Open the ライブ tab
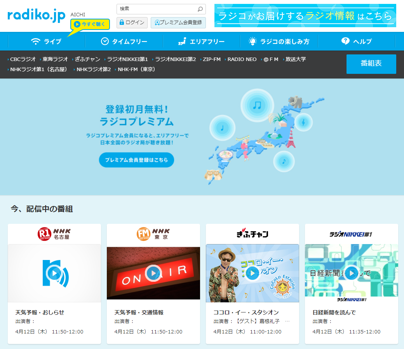Viewport: 404px width, 349px height. 46,41
